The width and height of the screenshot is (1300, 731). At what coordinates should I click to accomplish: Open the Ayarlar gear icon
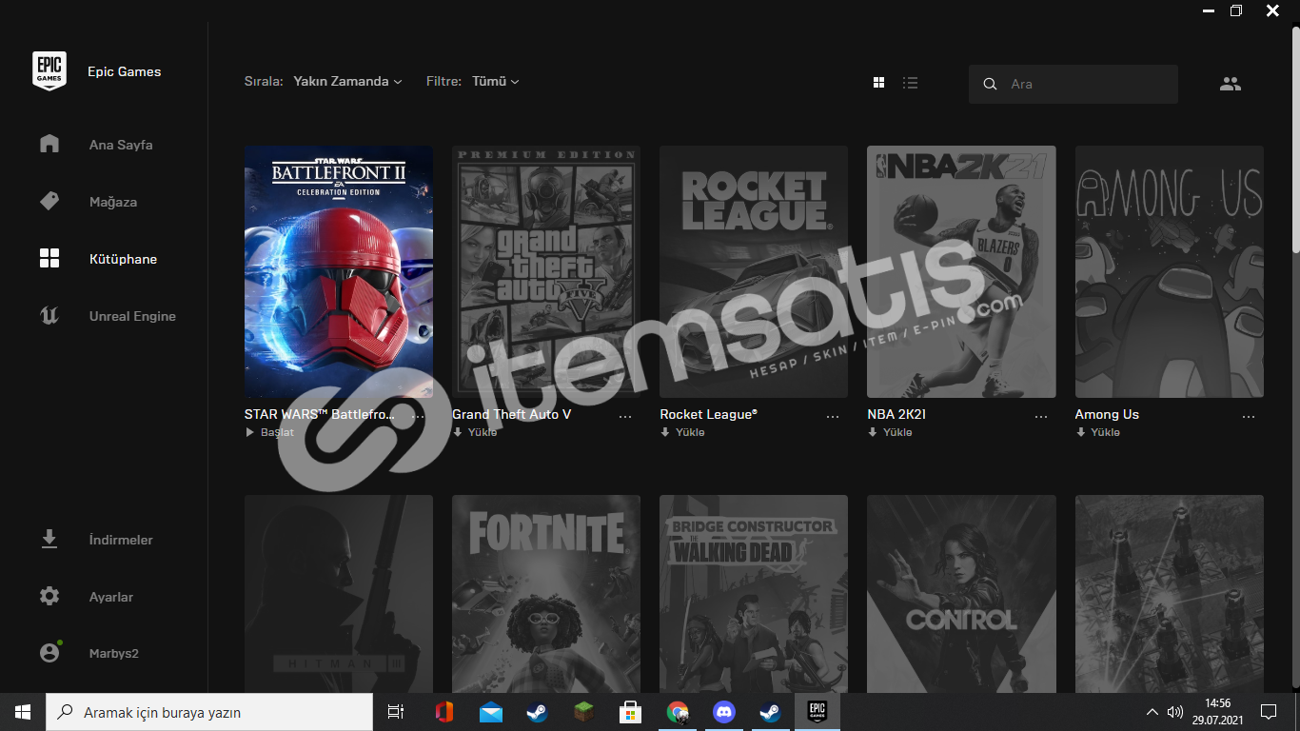click(49, 597)
